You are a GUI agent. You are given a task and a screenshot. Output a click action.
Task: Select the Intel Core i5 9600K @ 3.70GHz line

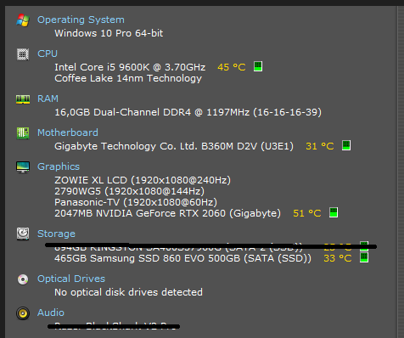130,67
